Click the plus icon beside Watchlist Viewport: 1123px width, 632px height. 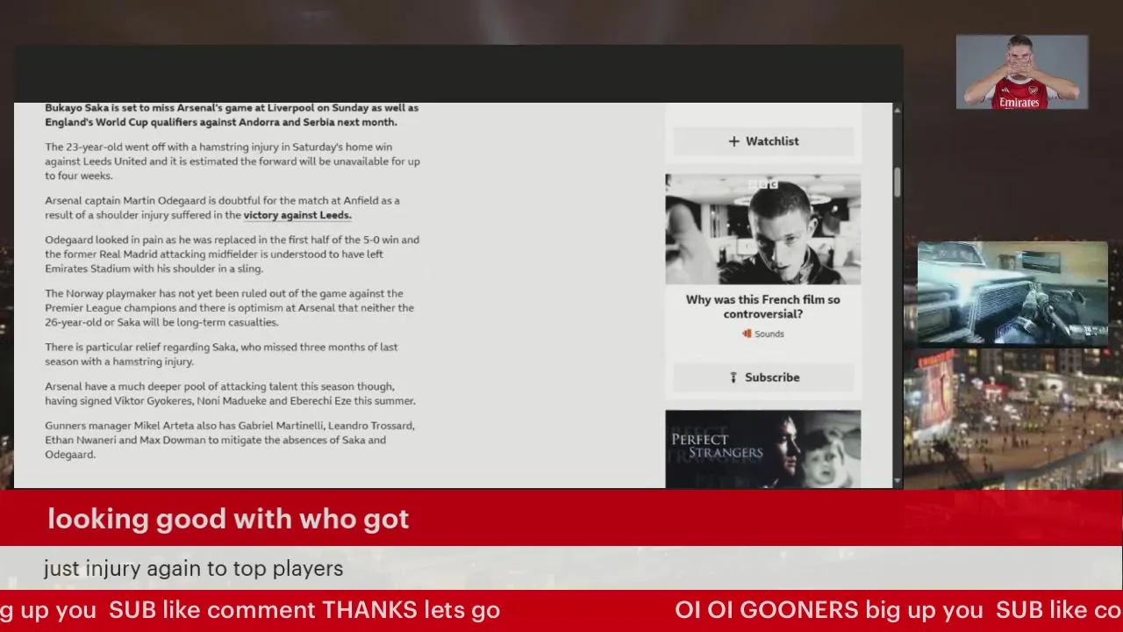[x=734, y=141]
